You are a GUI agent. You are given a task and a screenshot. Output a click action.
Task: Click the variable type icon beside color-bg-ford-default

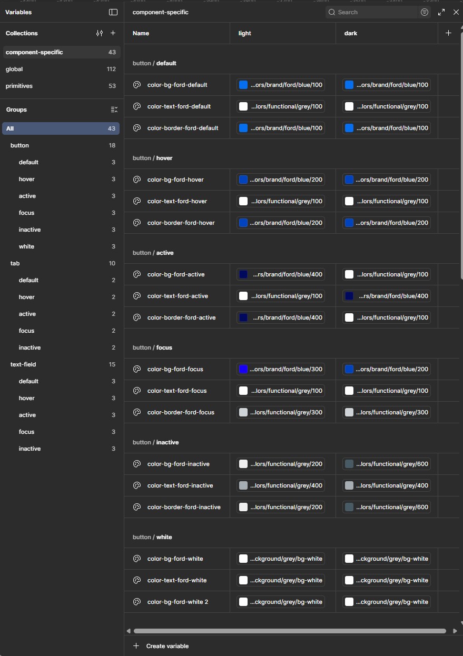click(136, 85)
